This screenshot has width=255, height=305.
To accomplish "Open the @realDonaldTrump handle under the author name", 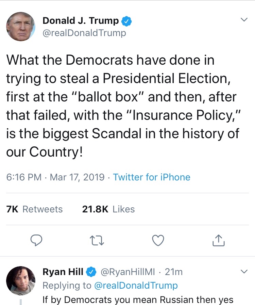I will point(84,33).
